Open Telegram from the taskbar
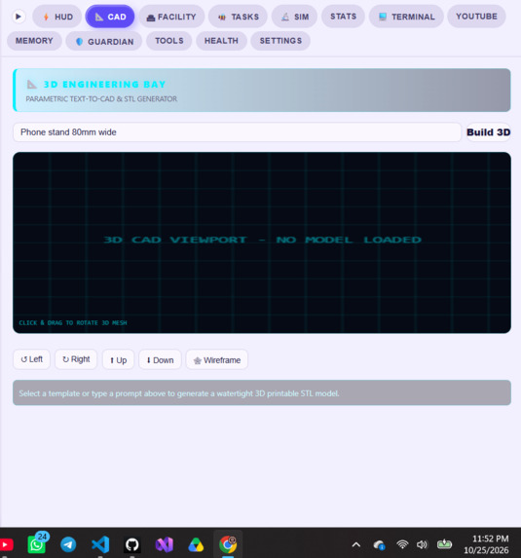This screenshot has width=521, height=558. [x=68, y=544]
